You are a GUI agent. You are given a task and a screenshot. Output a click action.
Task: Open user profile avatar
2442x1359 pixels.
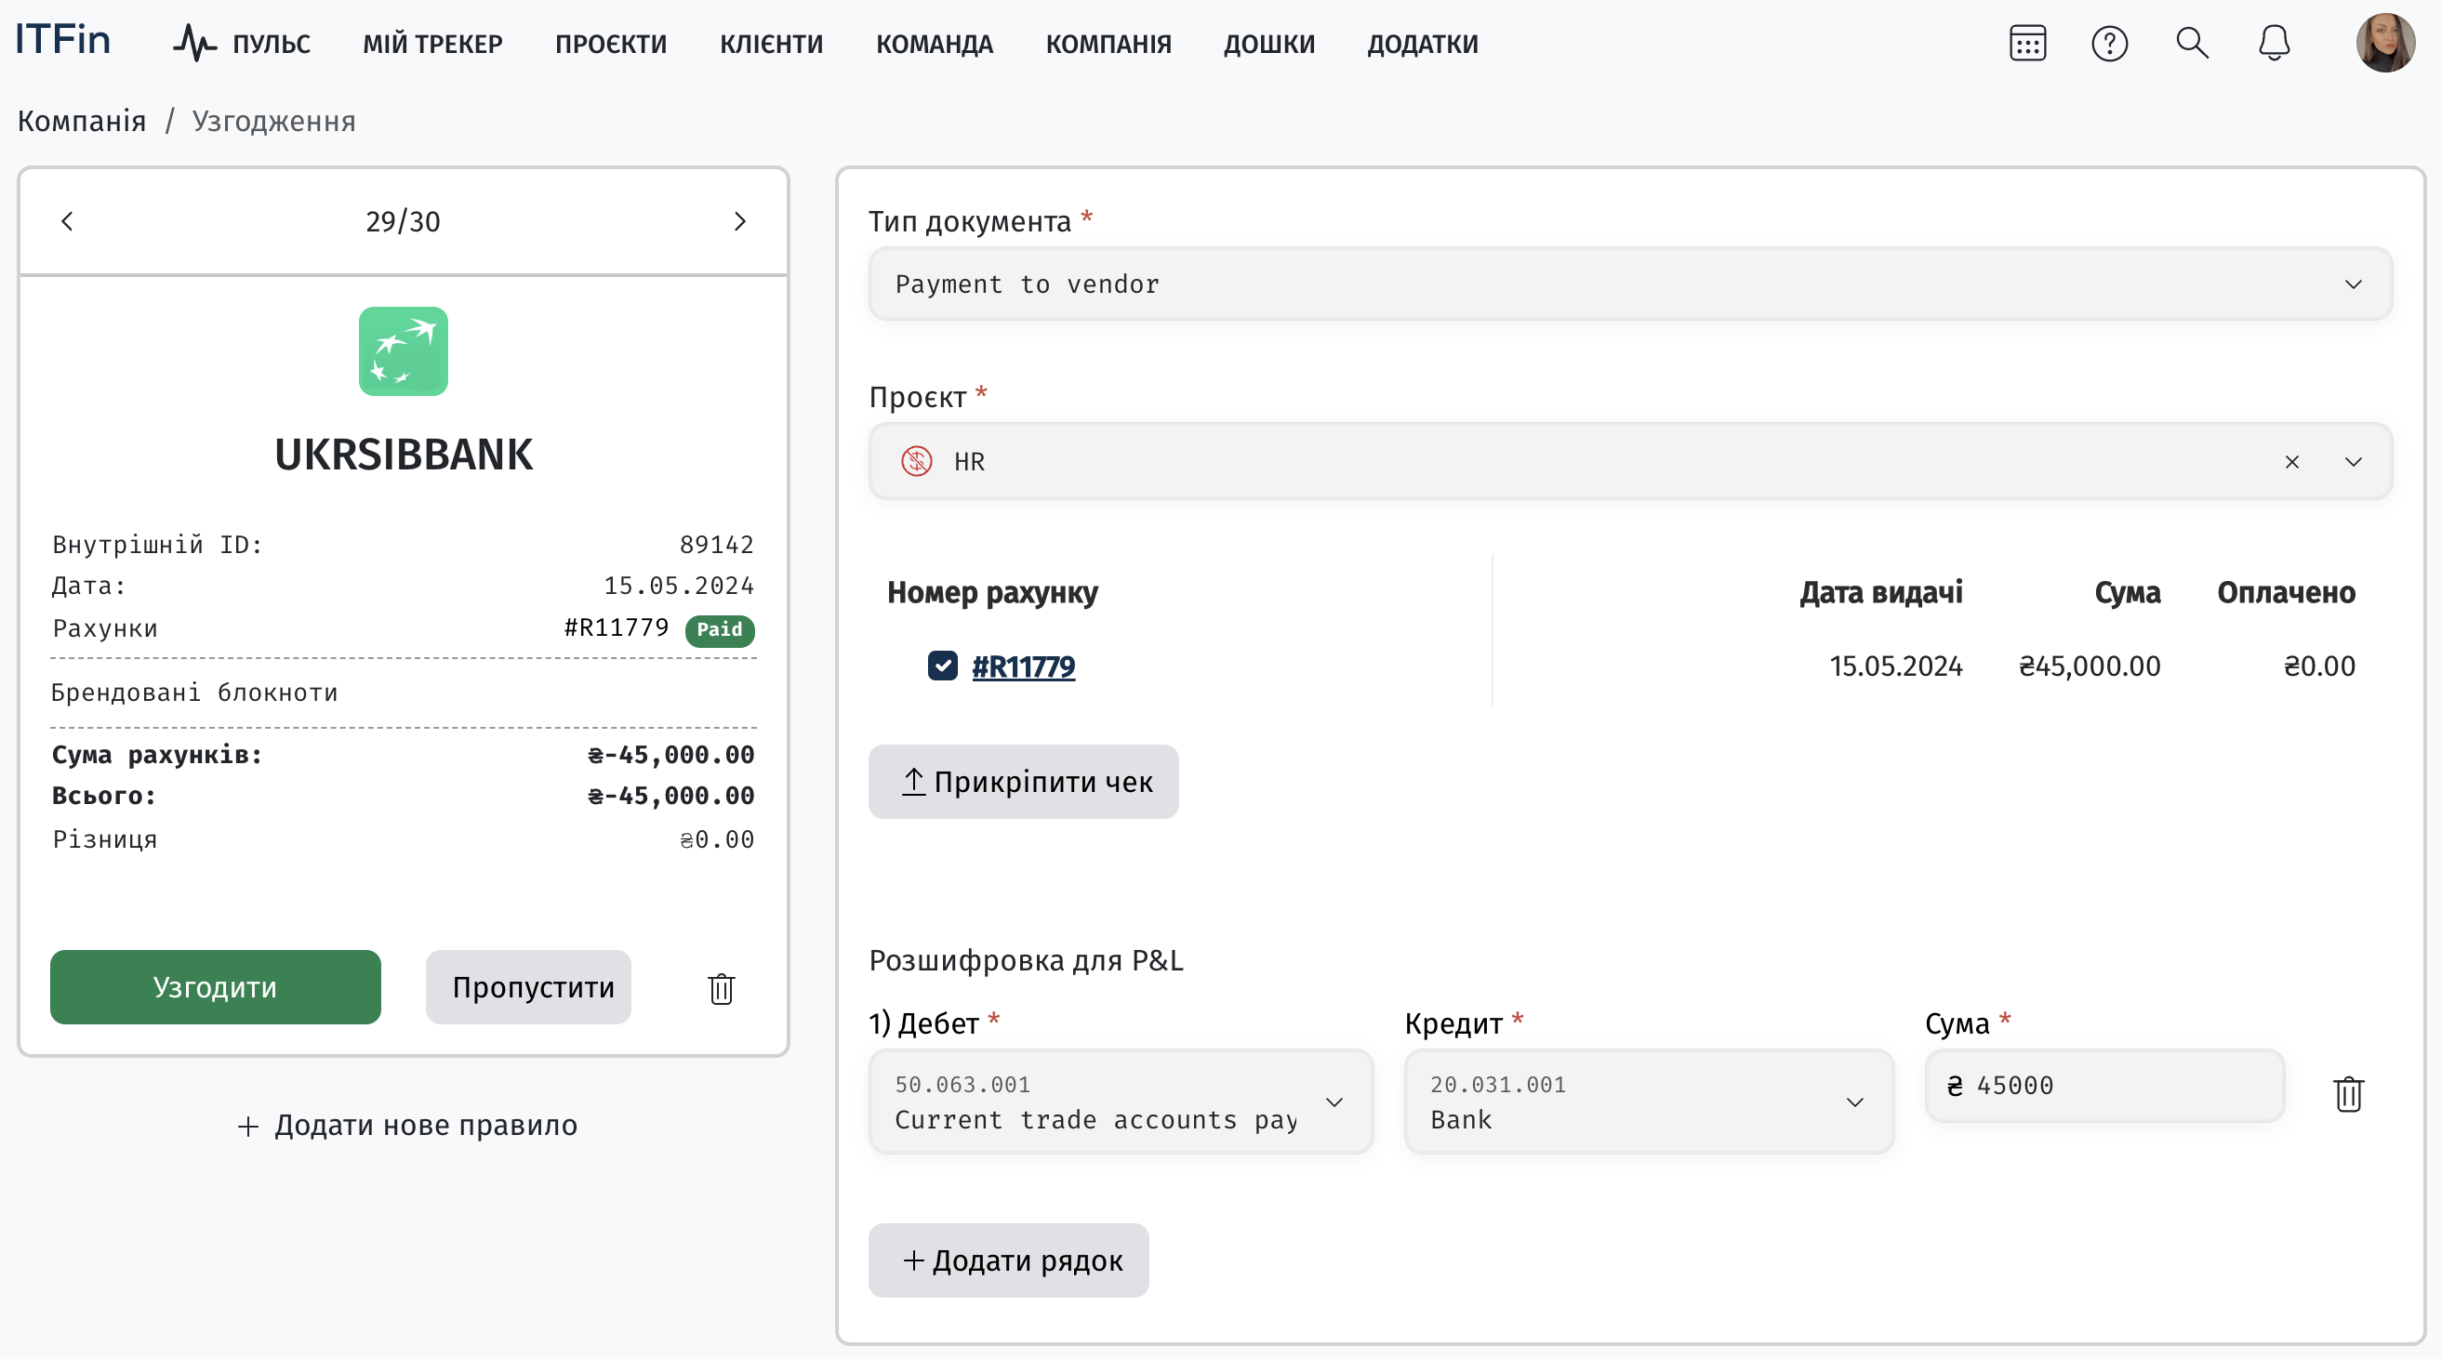[x=2385, y=44]
